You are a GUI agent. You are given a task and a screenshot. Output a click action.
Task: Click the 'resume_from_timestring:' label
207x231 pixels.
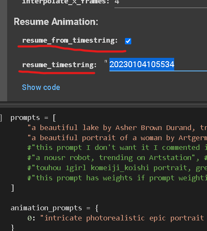70,41
